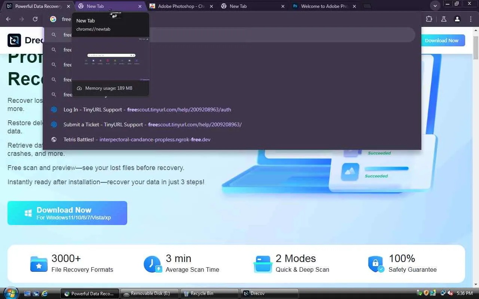Close the Adobe Photoshop - Chrome tab

pos(211,6)
